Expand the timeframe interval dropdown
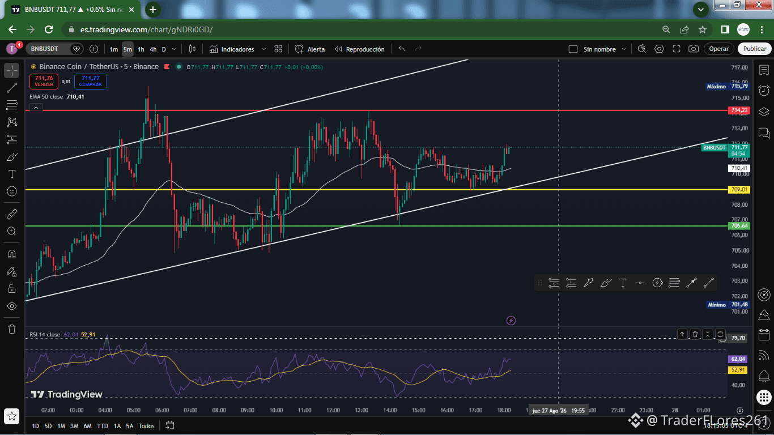The image size is (774, 435). (174, 49)
